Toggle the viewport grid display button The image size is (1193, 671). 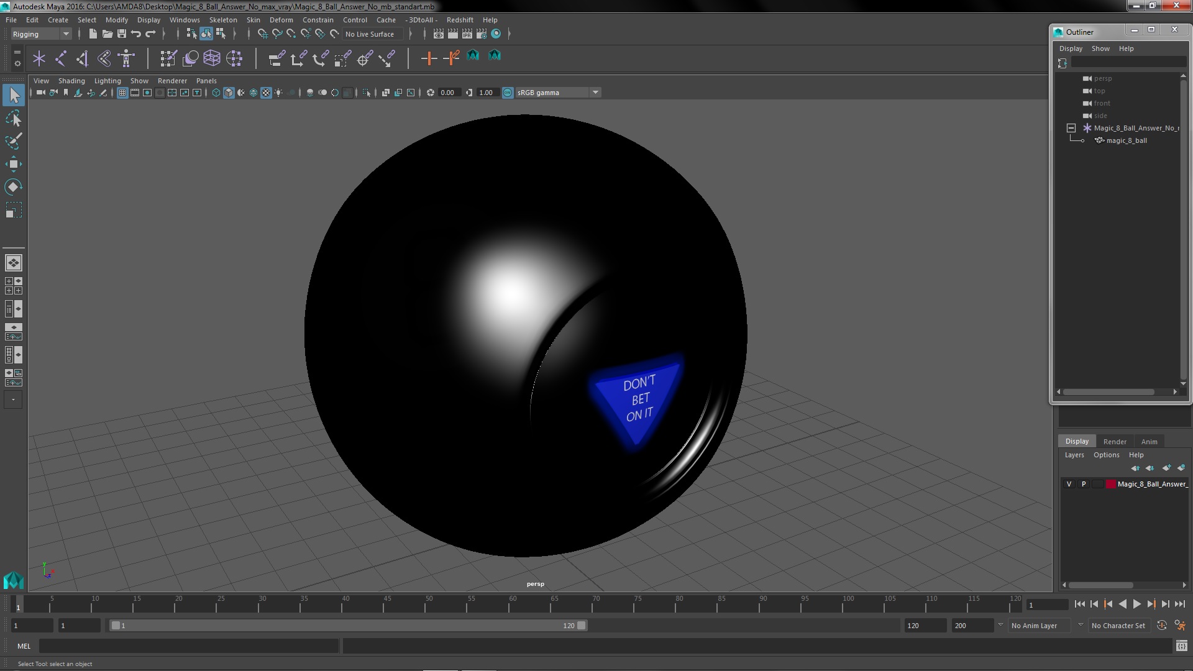[122, 93]
